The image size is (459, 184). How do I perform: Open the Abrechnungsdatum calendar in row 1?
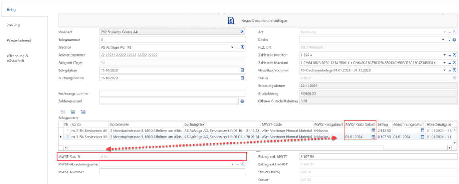coord(422,130)
